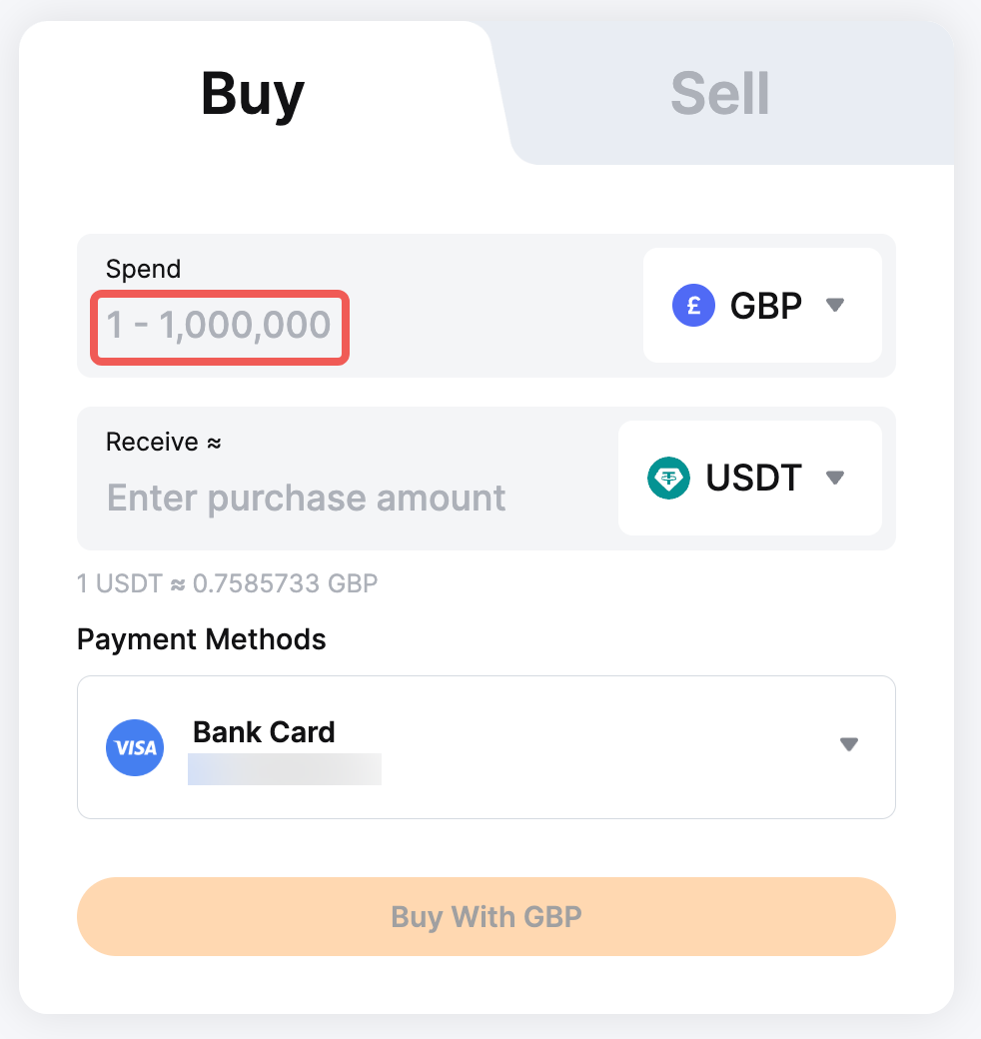The image size is (981, 1039).
Task: Click the Payment Methods heading
Action: click(x=202, y=639)
